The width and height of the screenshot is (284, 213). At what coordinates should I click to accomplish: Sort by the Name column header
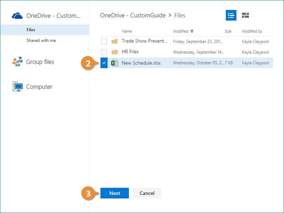127,31
